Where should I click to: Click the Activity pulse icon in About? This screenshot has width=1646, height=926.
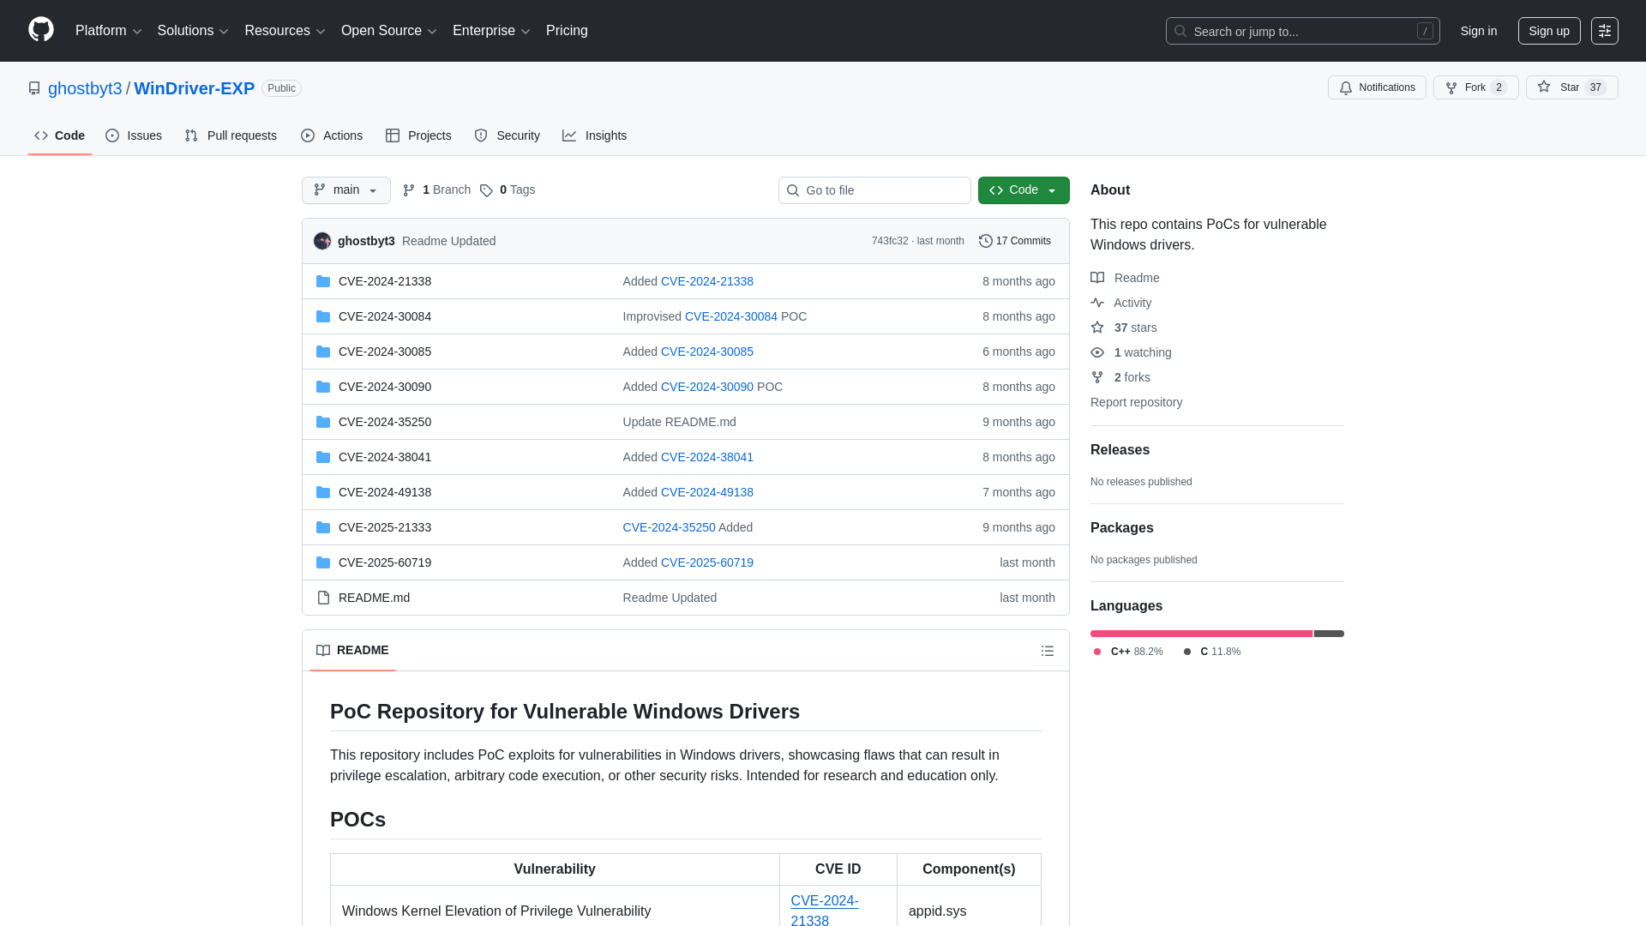1098,303
